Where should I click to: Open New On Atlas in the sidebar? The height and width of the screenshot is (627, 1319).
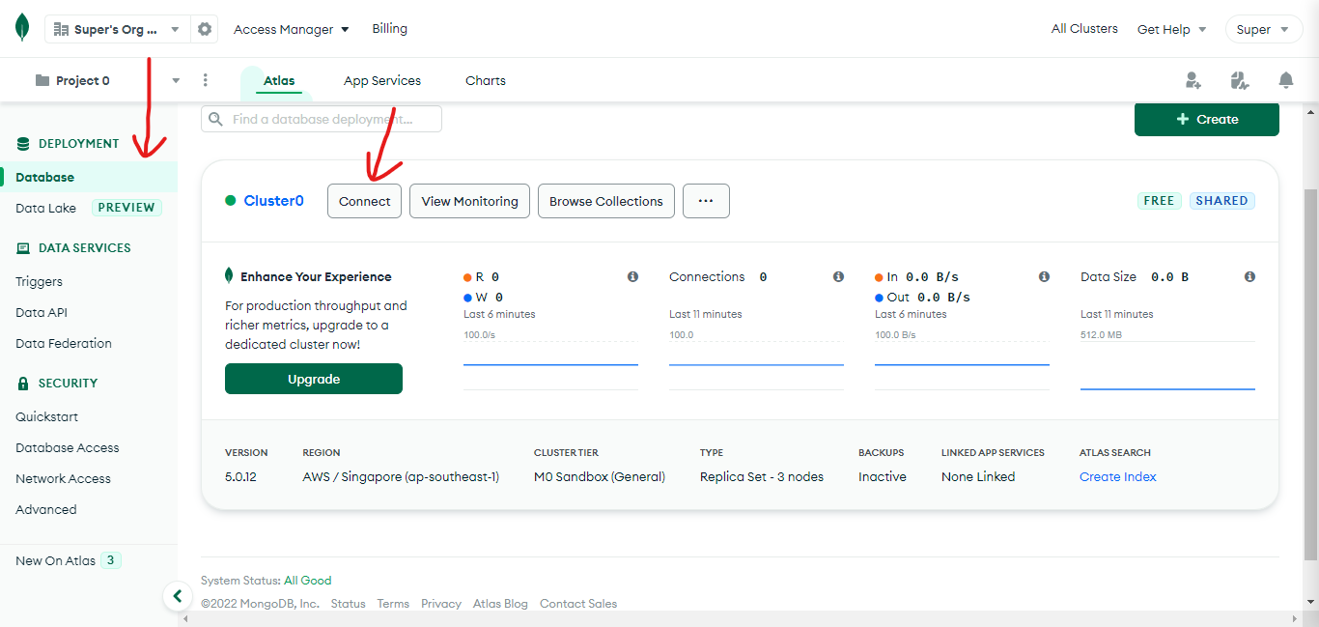pyautogui.click(x=55, y=560)
